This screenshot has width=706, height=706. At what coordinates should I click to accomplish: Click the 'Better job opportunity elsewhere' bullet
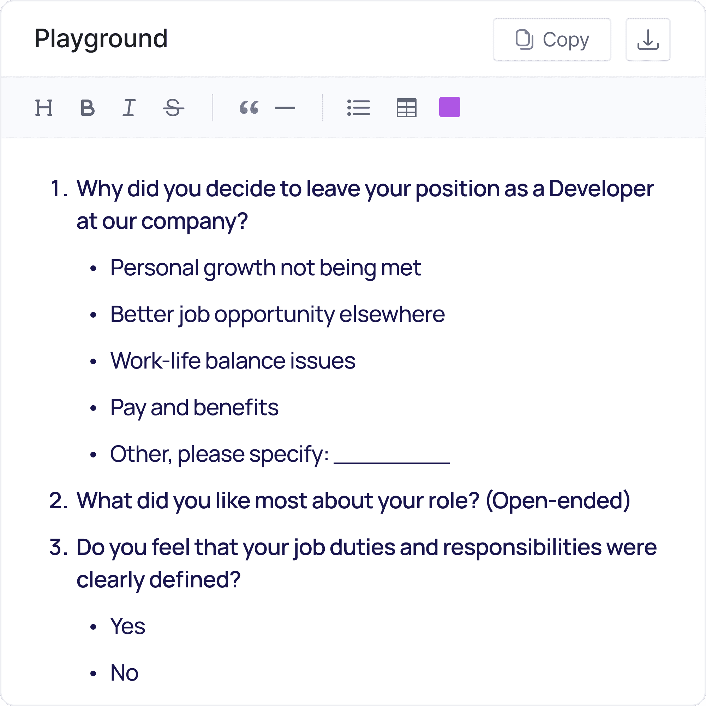point(277,314)
